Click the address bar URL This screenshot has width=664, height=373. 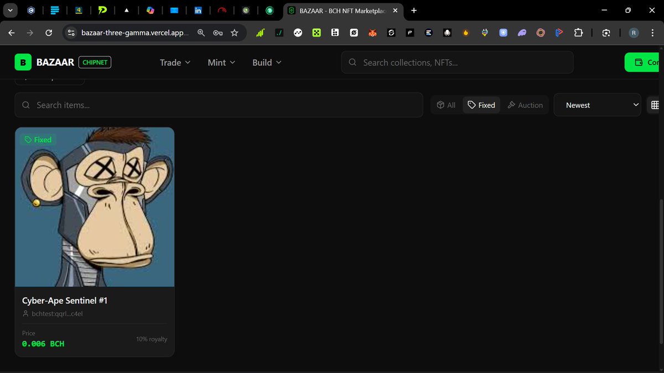point(135,33)
